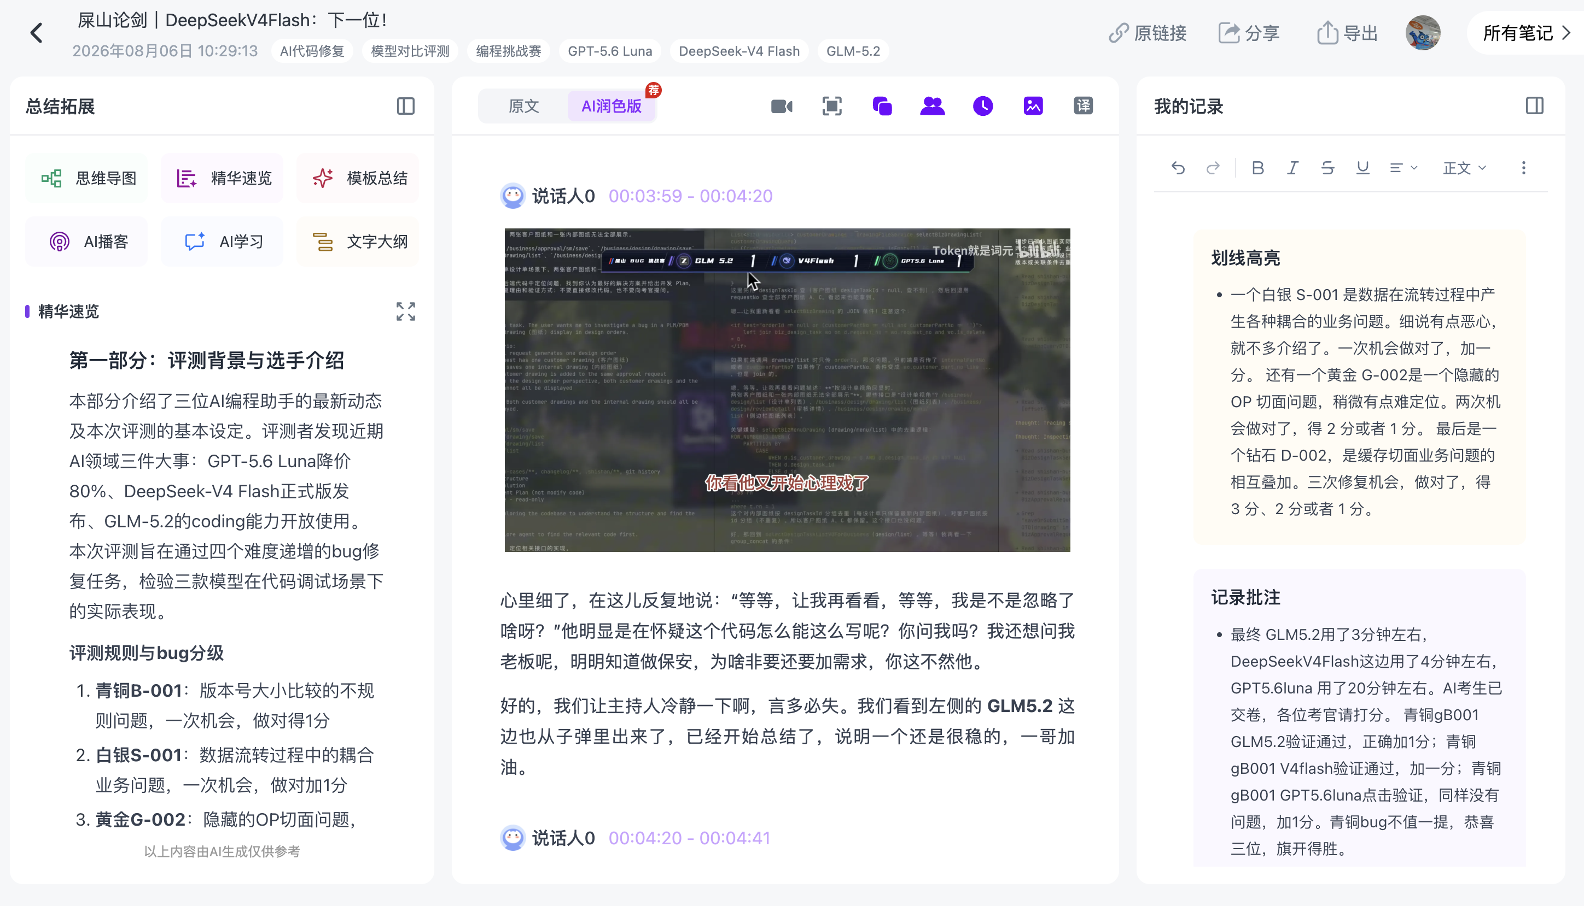Select the 模型对比评测 tag

pos(410,51)
